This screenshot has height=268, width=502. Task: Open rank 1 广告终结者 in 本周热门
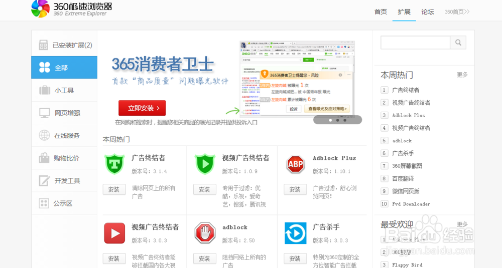(x=406, y=90)
